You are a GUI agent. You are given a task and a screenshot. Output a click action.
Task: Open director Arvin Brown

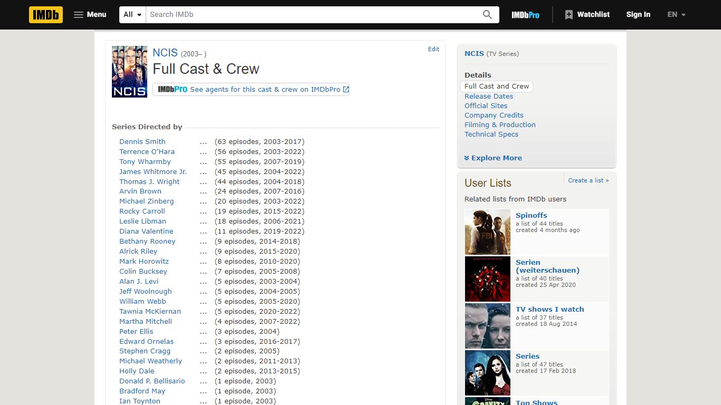click(140, 191)
